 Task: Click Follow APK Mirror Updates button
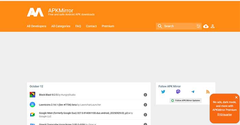point(185,100)
